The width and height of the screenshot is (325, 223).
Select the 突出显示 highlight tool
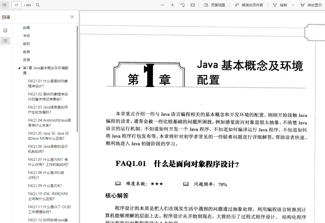311,5
